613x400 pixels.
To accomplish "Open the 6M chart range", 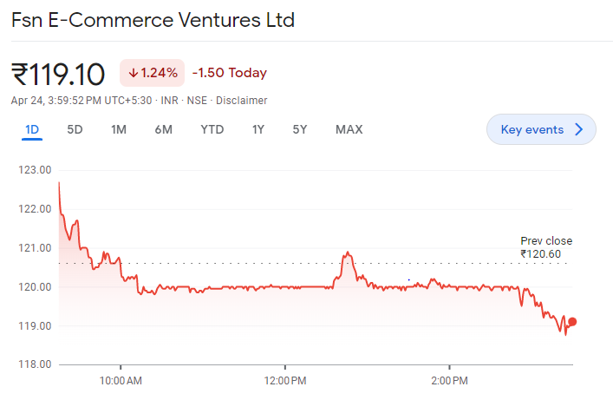I will click(164, 130).
